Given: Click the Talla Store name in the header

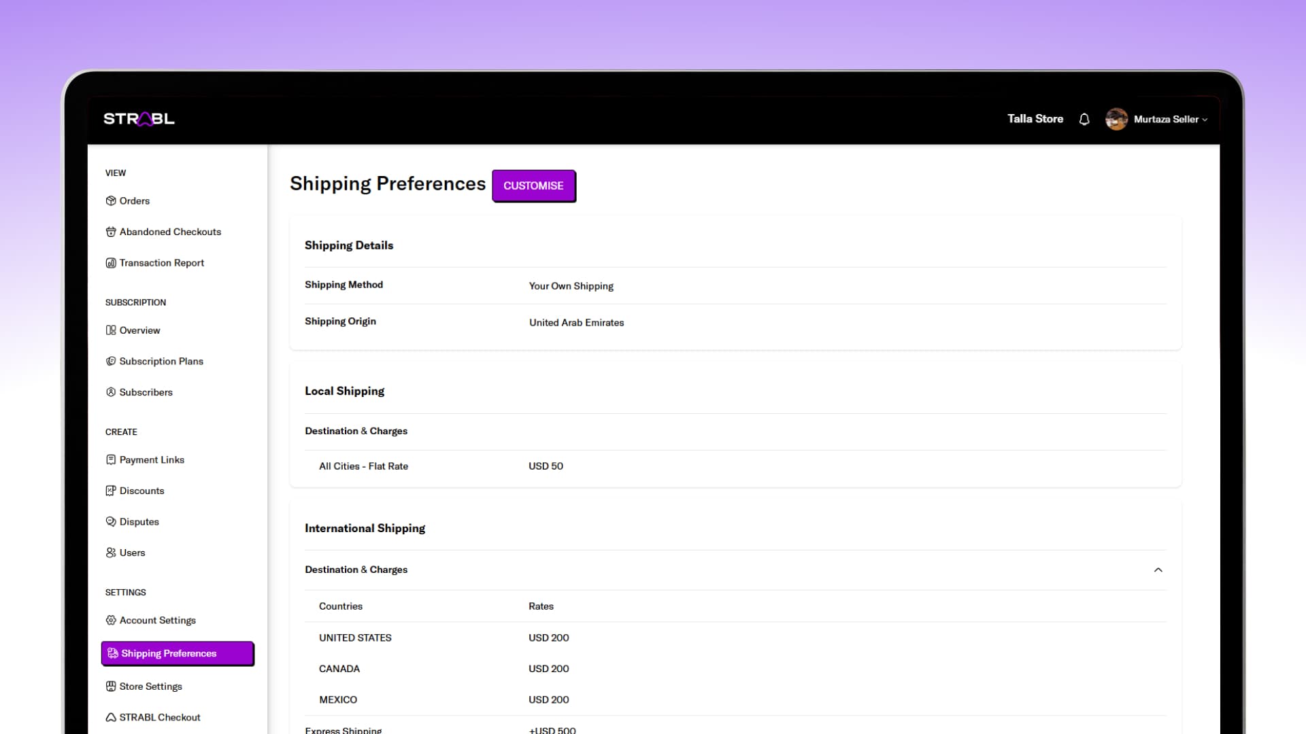Looking at the screenshot, I should tap(1035, 119).
